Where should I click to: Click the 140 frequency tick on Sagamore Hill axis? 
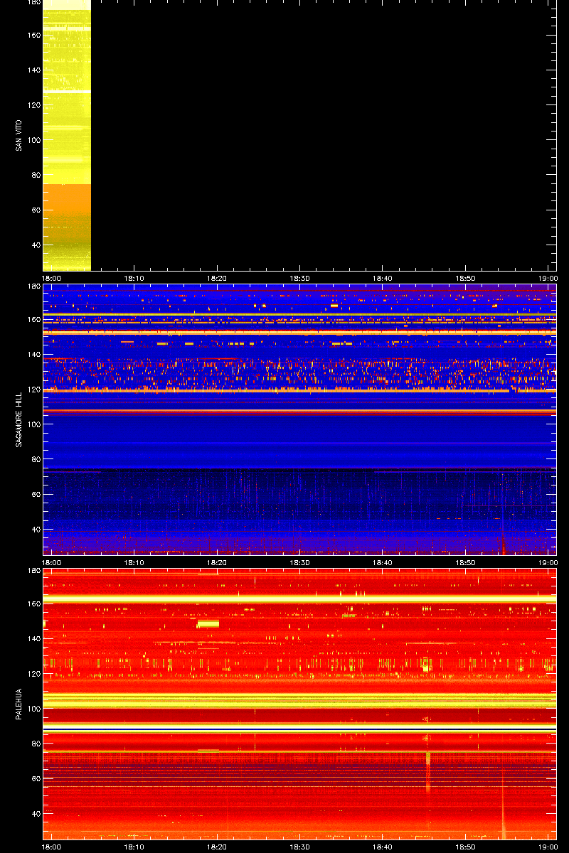point(33,355)
